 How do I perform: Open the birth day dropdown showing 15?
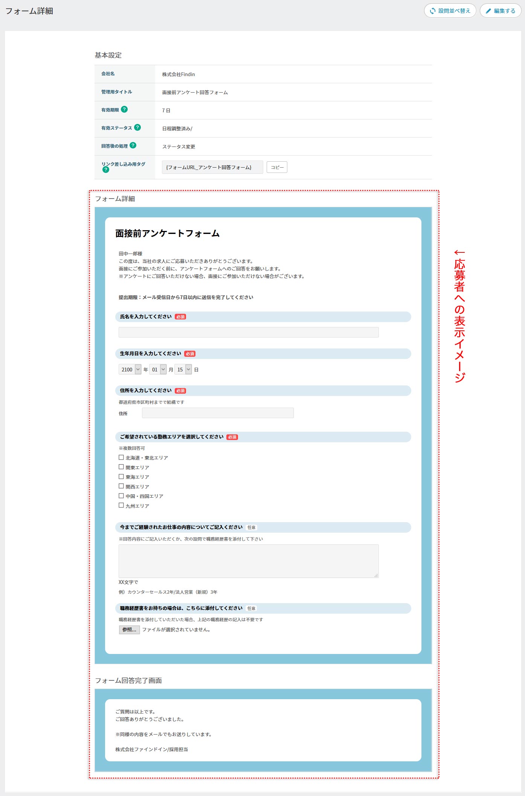(183, 370)
